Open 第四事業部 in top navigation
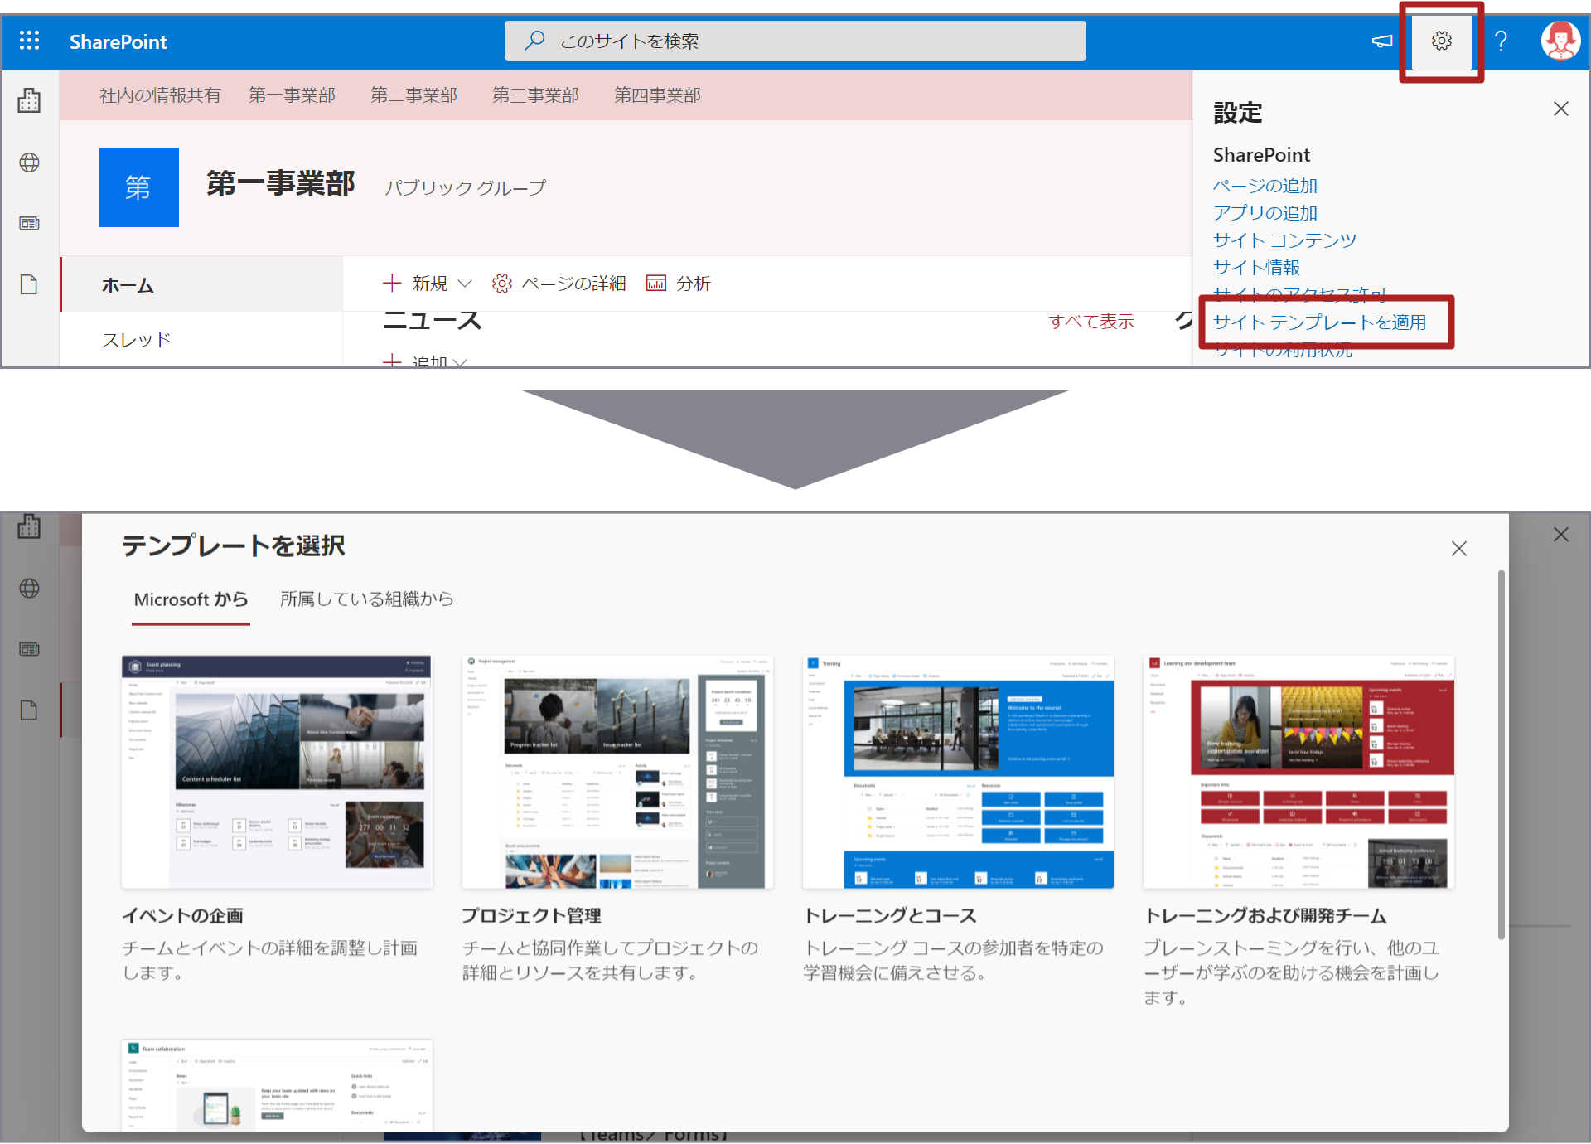This screenshot has width=1591, height=1144. click(x=657, y=95)
